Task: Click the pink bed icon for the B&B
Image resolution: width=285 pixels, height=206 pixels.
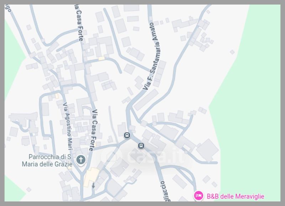Action: pyautogui.click(x=198, y=196)
